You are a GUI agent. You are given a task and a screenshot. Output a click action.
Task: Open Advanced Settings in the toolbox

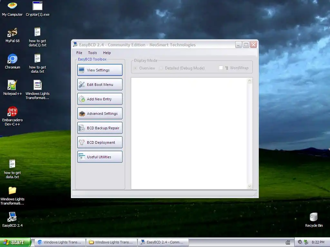point(100,114)
